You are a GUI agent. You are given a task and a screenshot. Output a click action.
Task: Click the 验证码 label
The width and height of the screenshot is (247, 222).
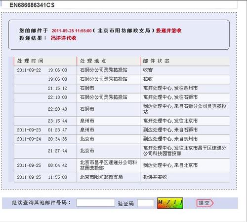(126, 204)
